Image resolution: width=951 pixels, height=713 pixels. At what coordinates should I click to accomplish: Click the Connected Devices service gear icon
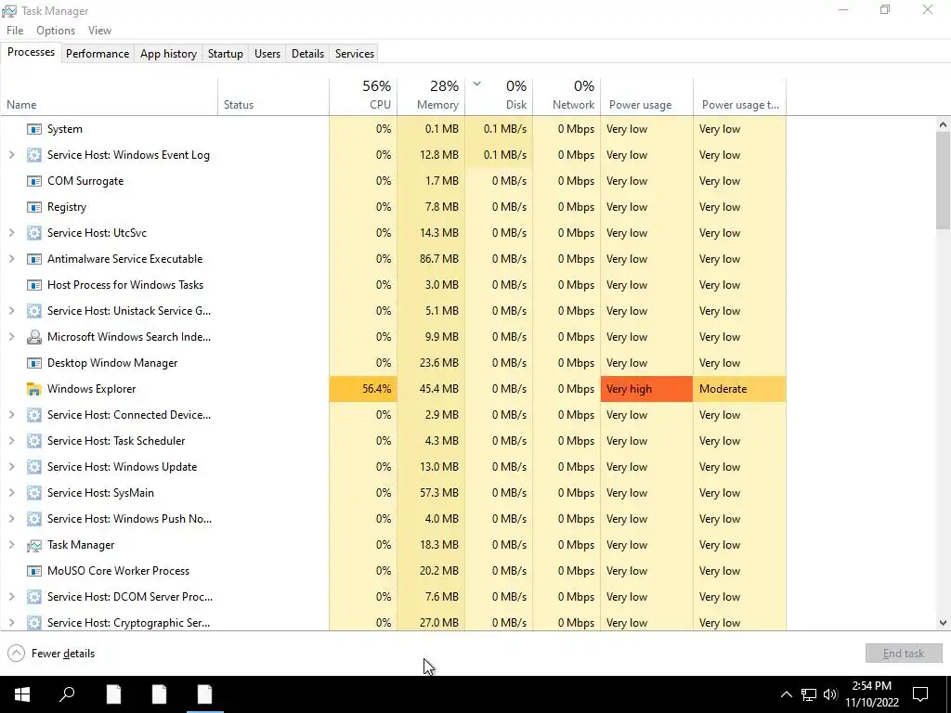click(x=34, y=415)
